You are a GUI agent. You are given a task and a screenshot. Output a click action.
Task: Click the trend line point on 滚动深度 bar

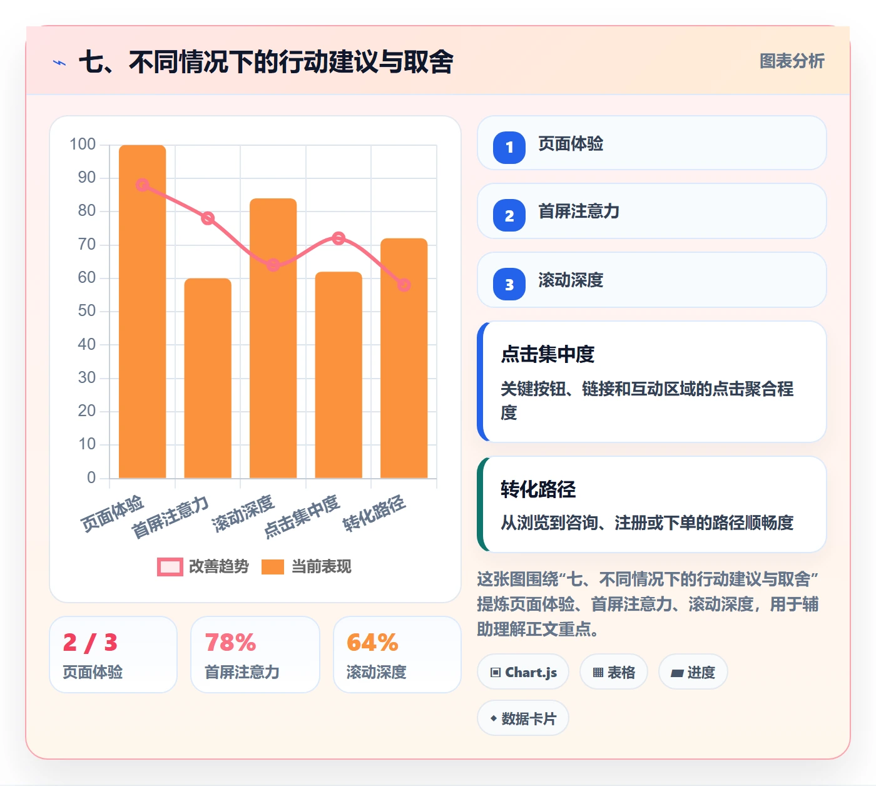[273, 265]
